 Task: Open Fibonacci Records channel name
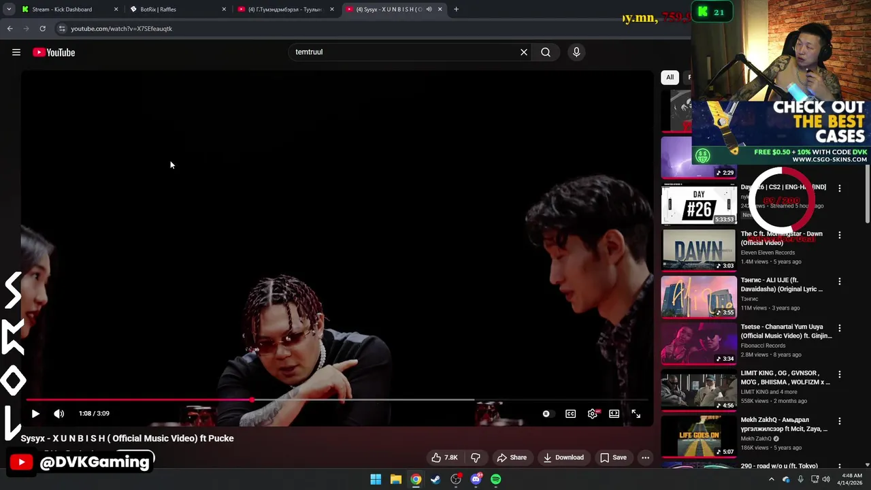pos(763,346)
